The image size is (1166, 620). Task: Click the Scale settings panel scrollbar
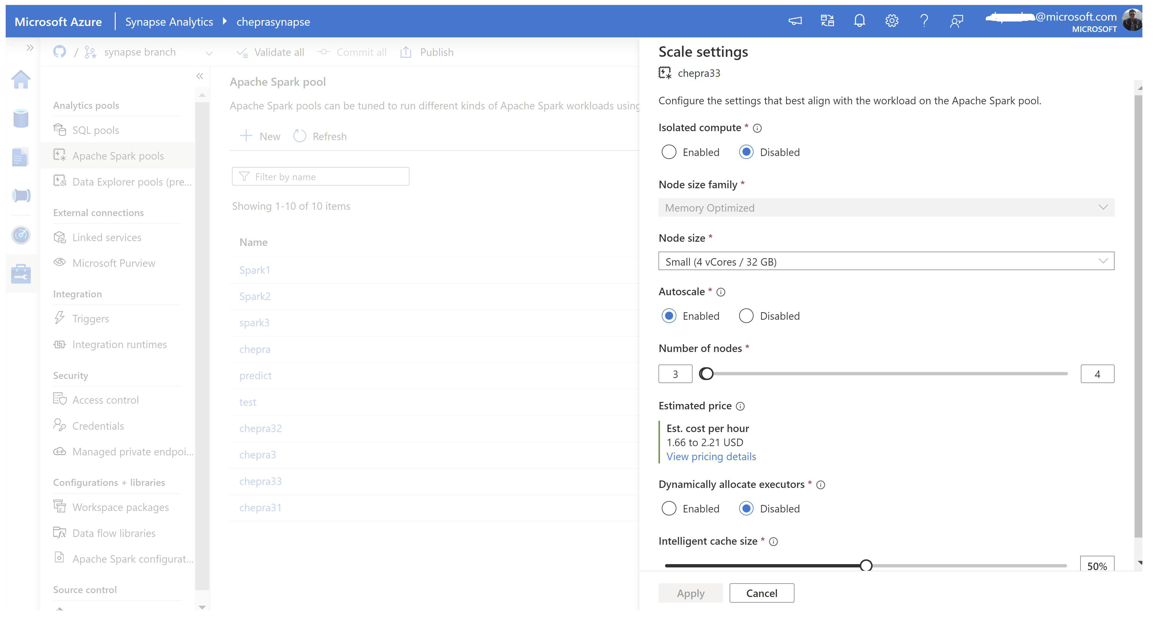pos(1139,316)
